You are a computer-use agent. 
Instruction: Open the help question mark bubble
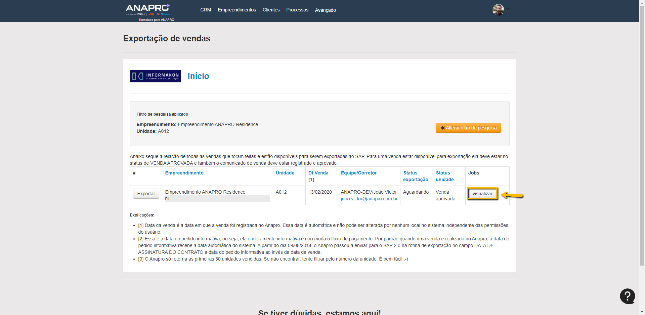(x=627, y=296)
